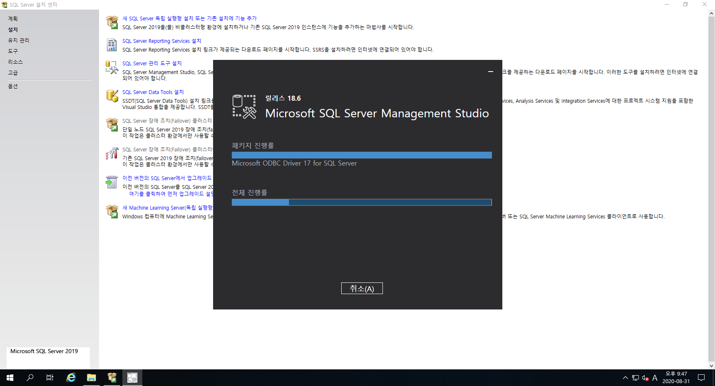715x386 pixels.
Task: Open the Windows Start menu
Action: [x=10, y=378]
